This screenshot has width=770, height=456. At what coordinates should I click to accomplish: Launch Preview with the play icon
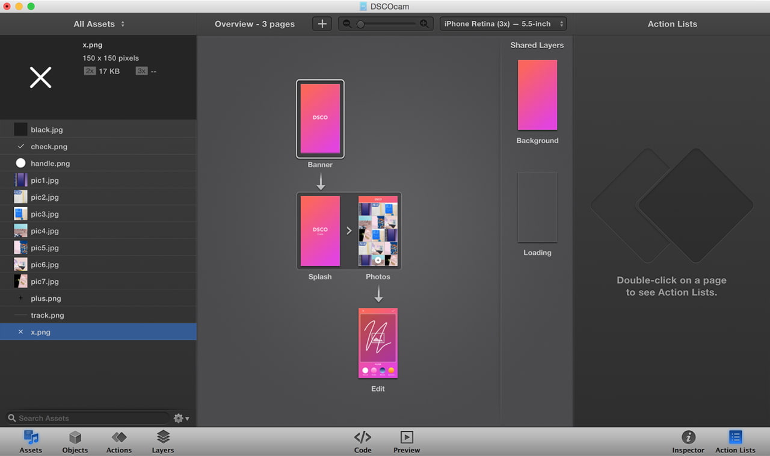[x=407, y=438]
